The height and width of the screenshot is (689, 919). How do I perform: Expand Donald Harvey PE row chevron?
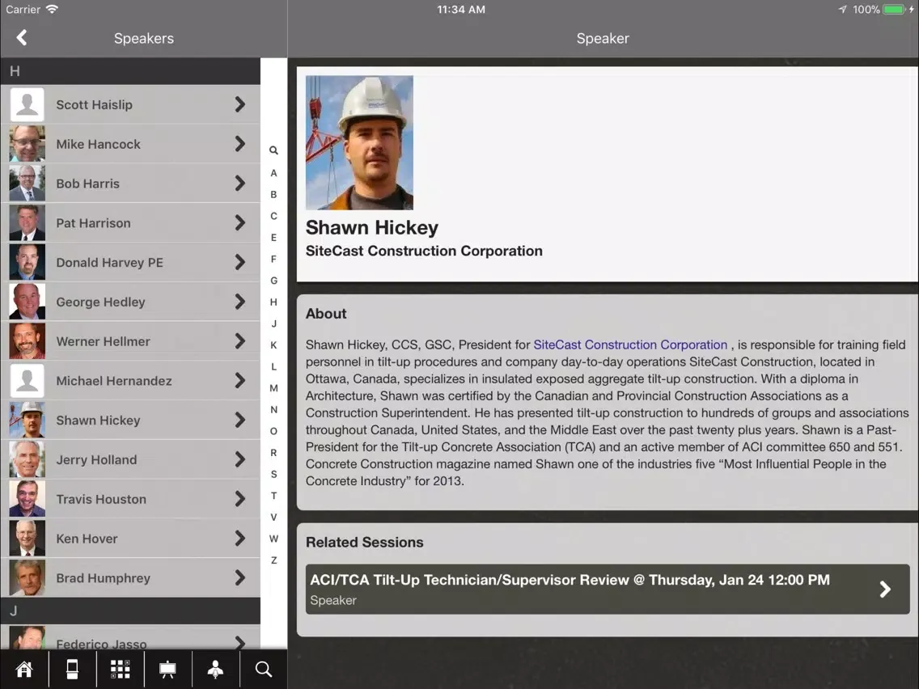pos(239,263)
